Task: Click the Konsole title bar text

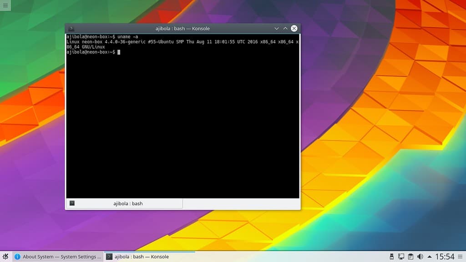Action: (x=182, y=28)
